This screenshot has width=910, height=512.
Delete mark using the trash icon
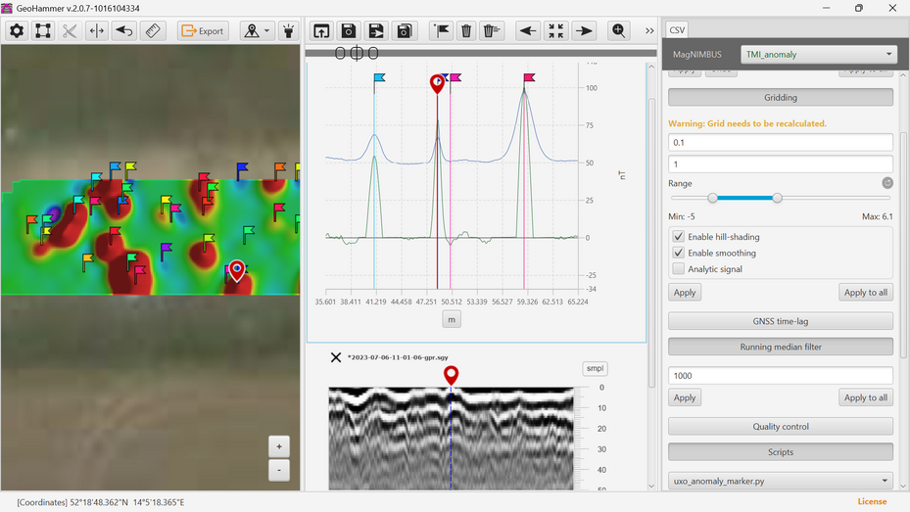[x=466, y=30]
